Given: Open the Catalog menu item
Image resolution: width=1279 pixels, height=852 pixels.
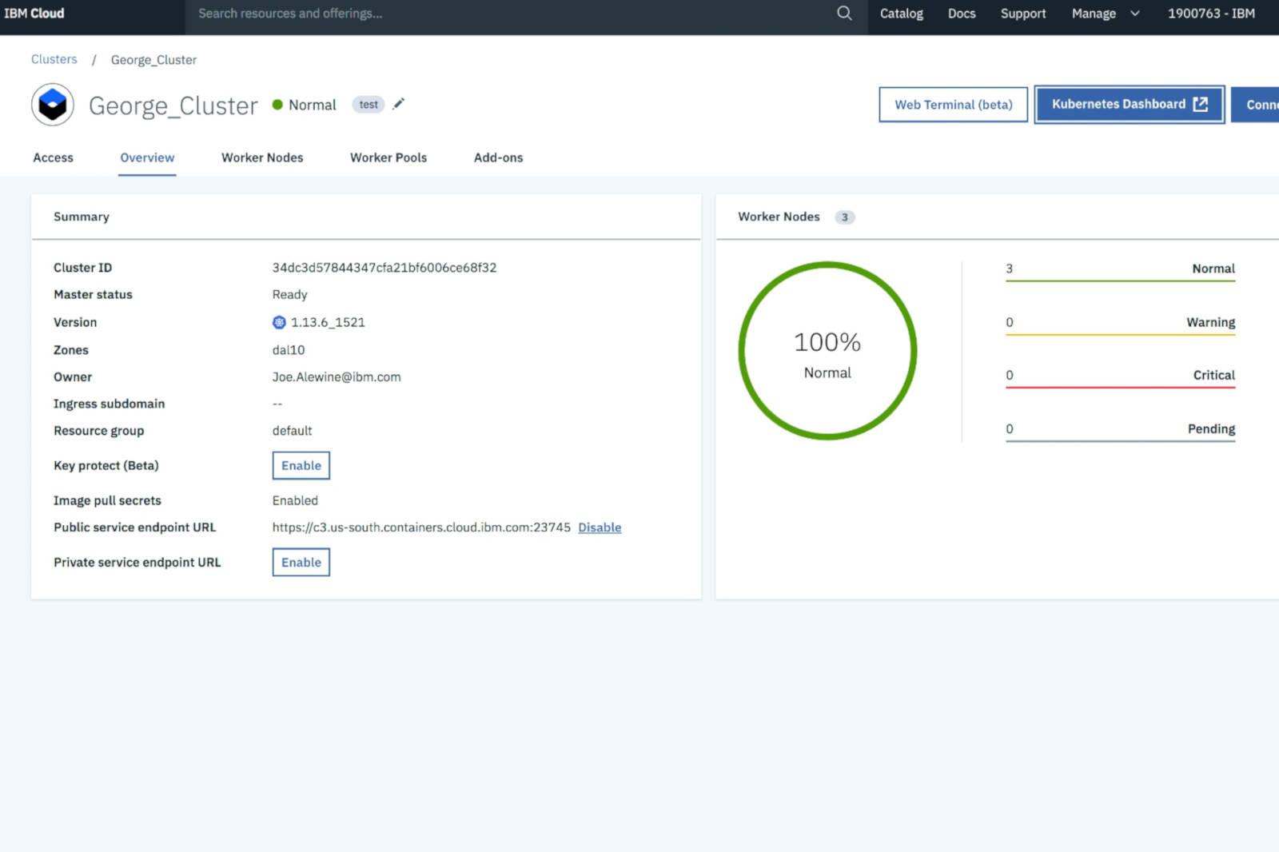Looking at the screenshot, I should tap(901, 14).
